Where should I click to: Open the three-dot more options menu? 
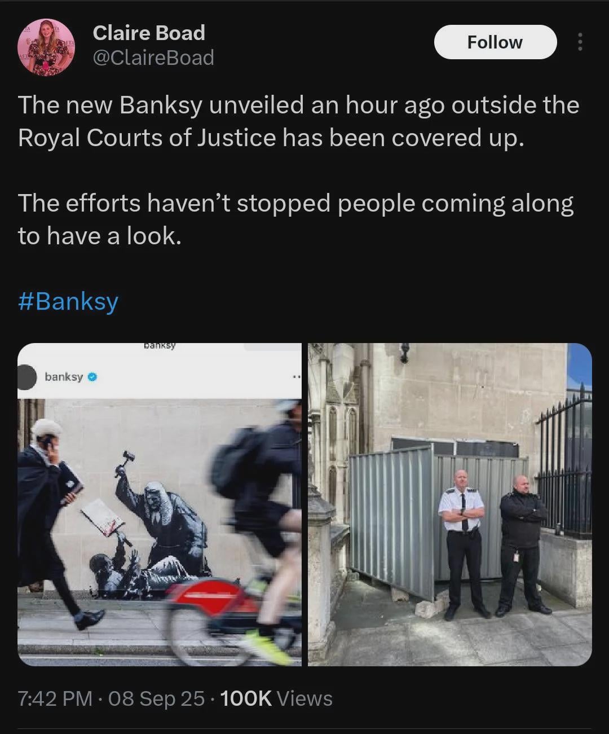pyautogui.click(x=580, y=42)
